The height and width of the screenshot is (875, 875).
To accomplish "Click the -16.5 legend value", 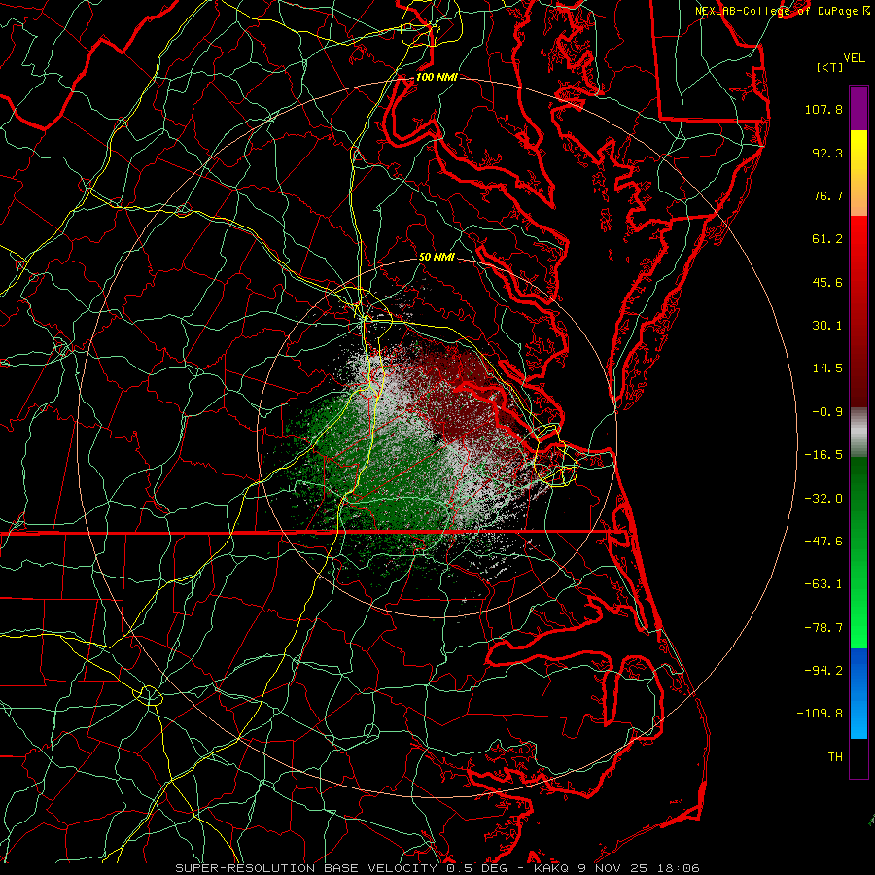I will point(823,455).
